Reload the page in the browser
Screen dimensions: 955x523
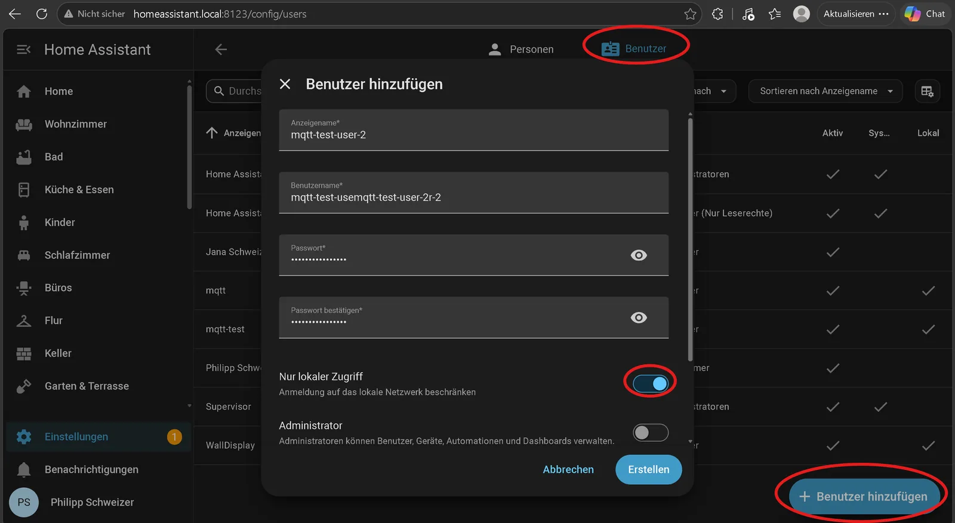click(41, 14)
